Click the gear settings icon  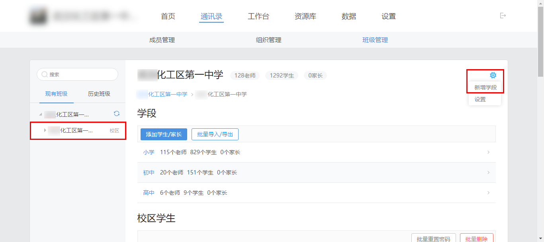493,75
